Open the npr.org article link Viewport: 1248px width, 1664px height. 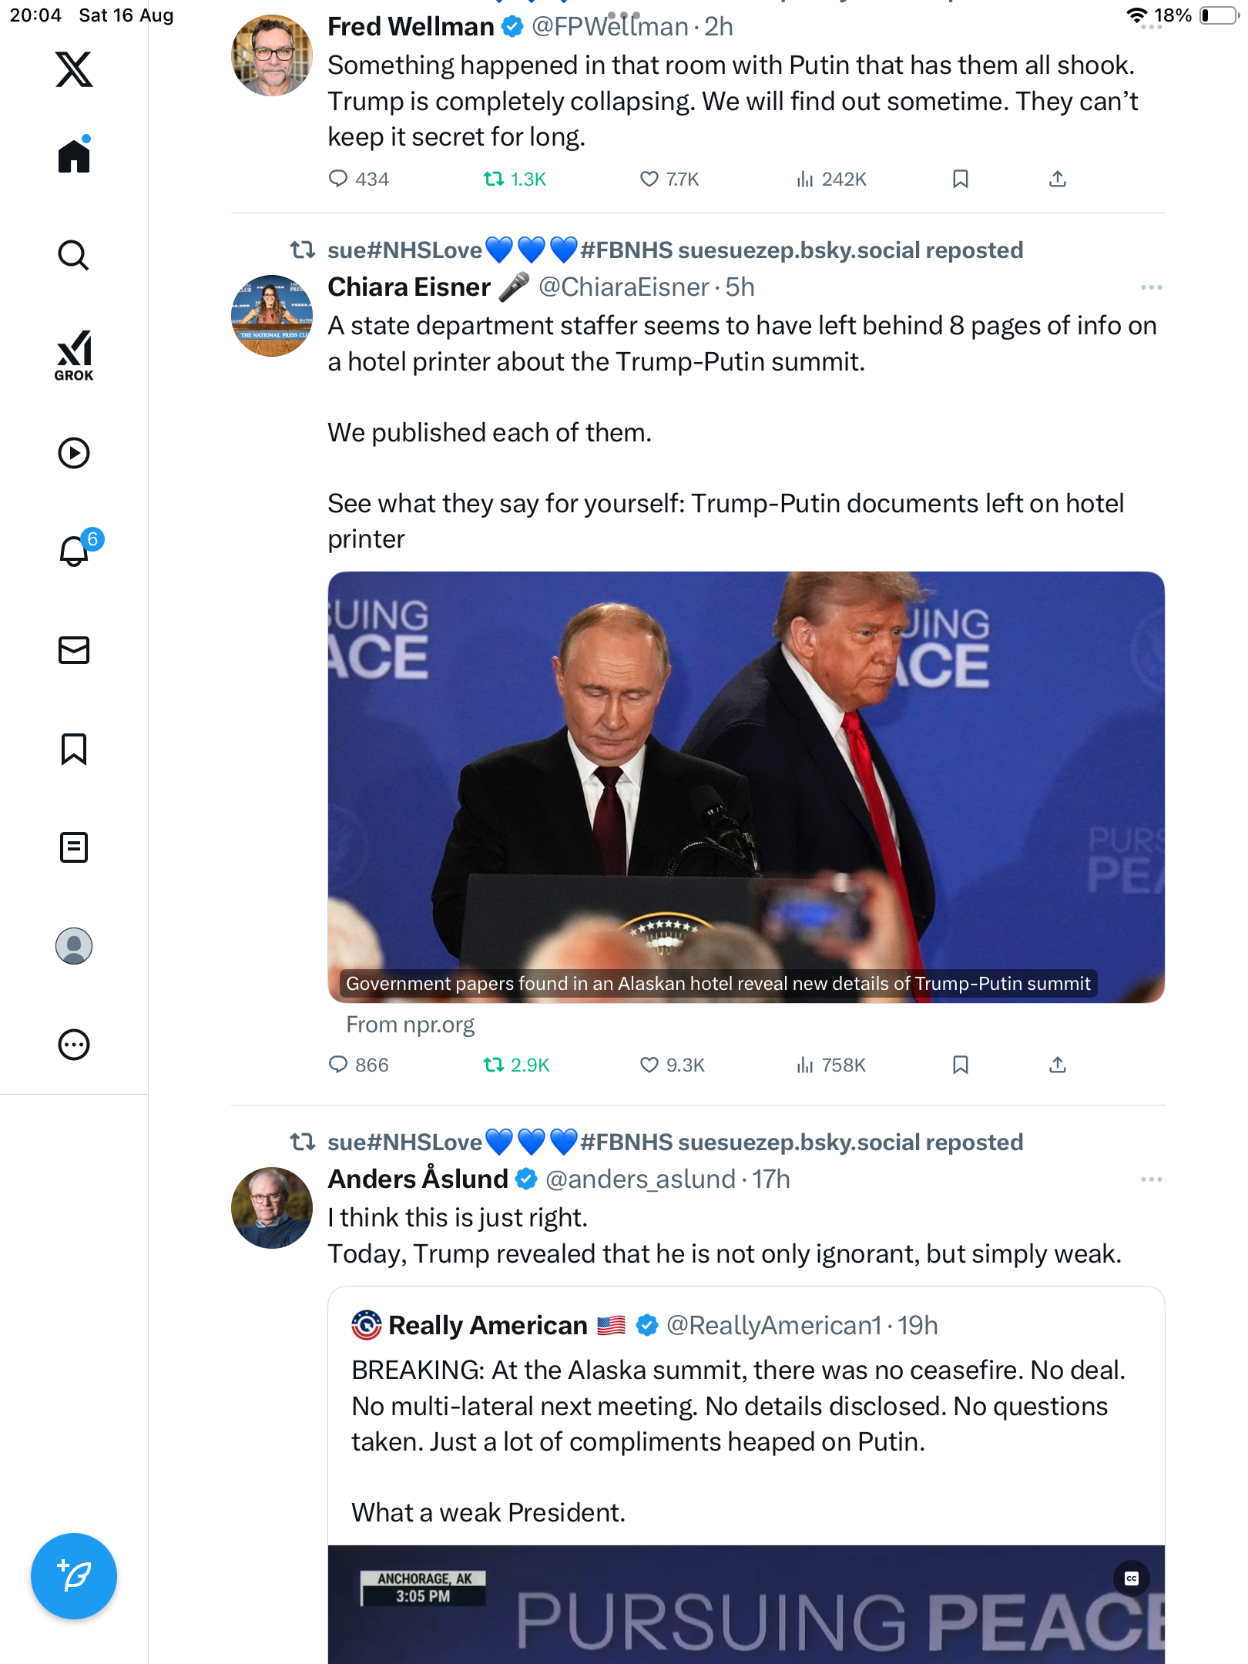(410, 1025)
